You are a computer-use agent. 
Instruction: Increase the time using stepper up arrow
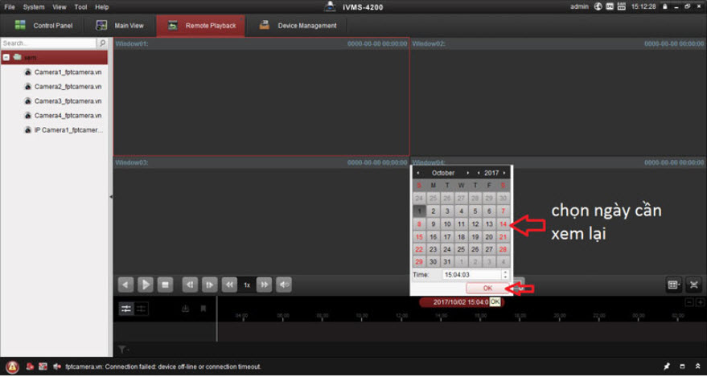504,272
